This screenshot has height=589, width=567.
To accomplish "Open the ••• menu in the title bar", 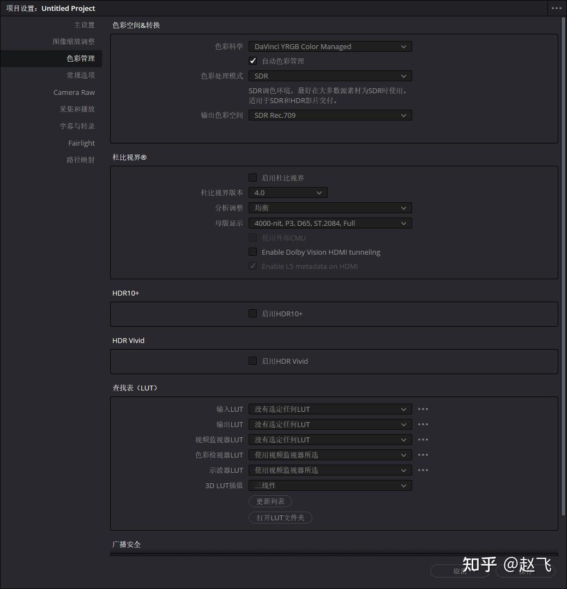I will pyautogui.click(x=556, y=8).
